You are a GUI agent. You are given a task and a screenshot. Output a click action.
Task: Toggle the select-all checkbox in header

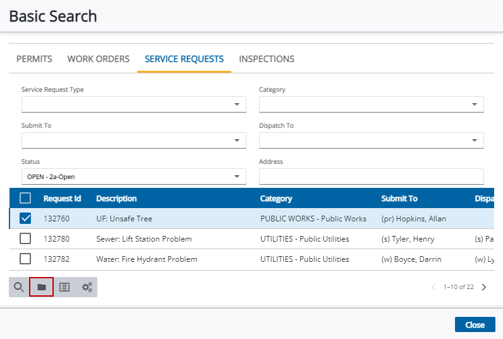[25, 198]
